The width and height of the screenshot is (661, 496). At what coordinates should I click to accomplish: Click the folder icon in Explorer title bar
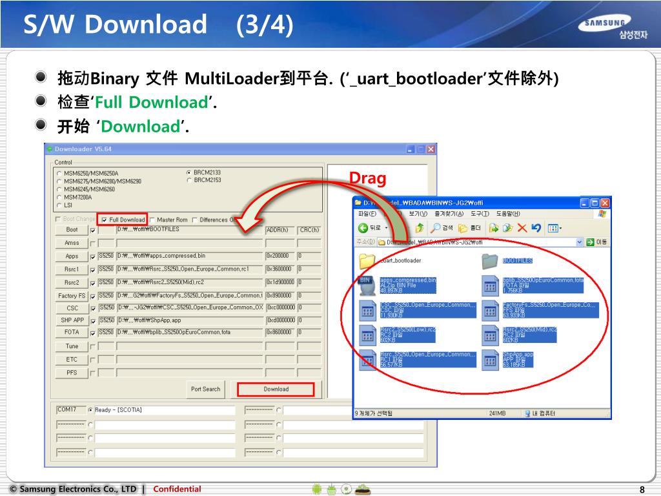358,203
